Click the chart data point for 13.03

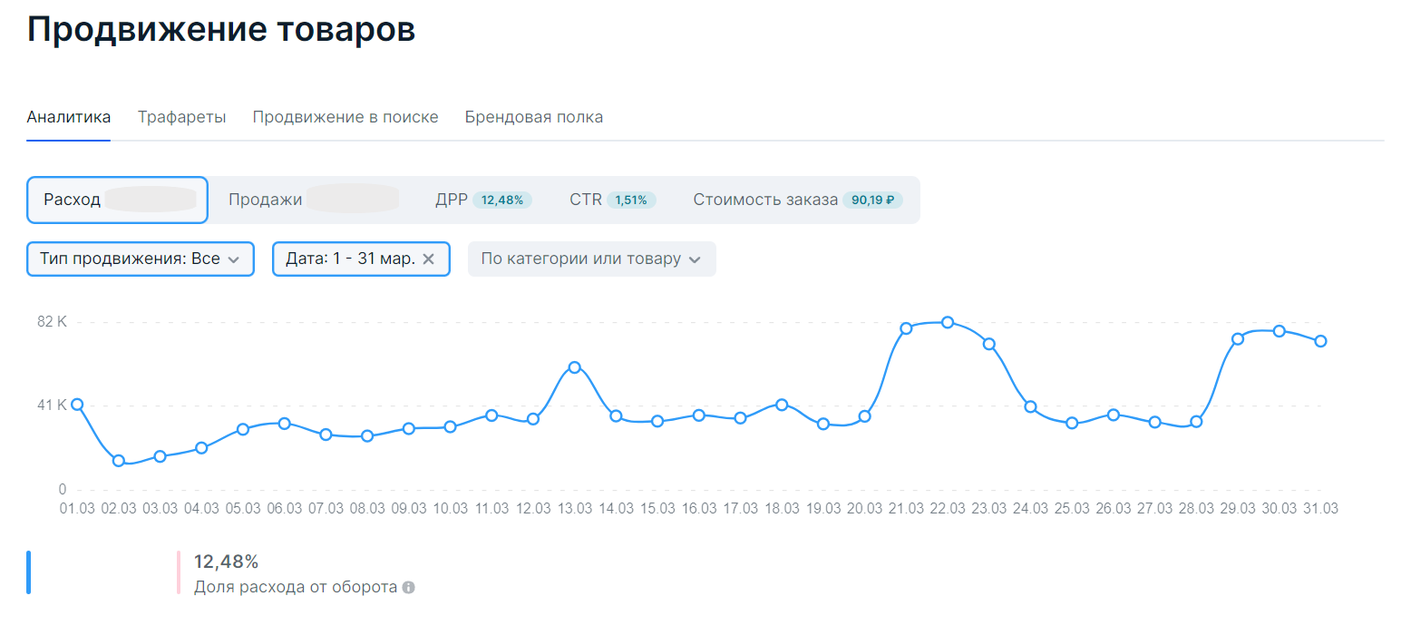pos(574,367)
